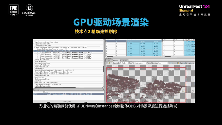
Task: Select VS input row with VTX 4
Action: pyautogui.click(x=133, y=51)
